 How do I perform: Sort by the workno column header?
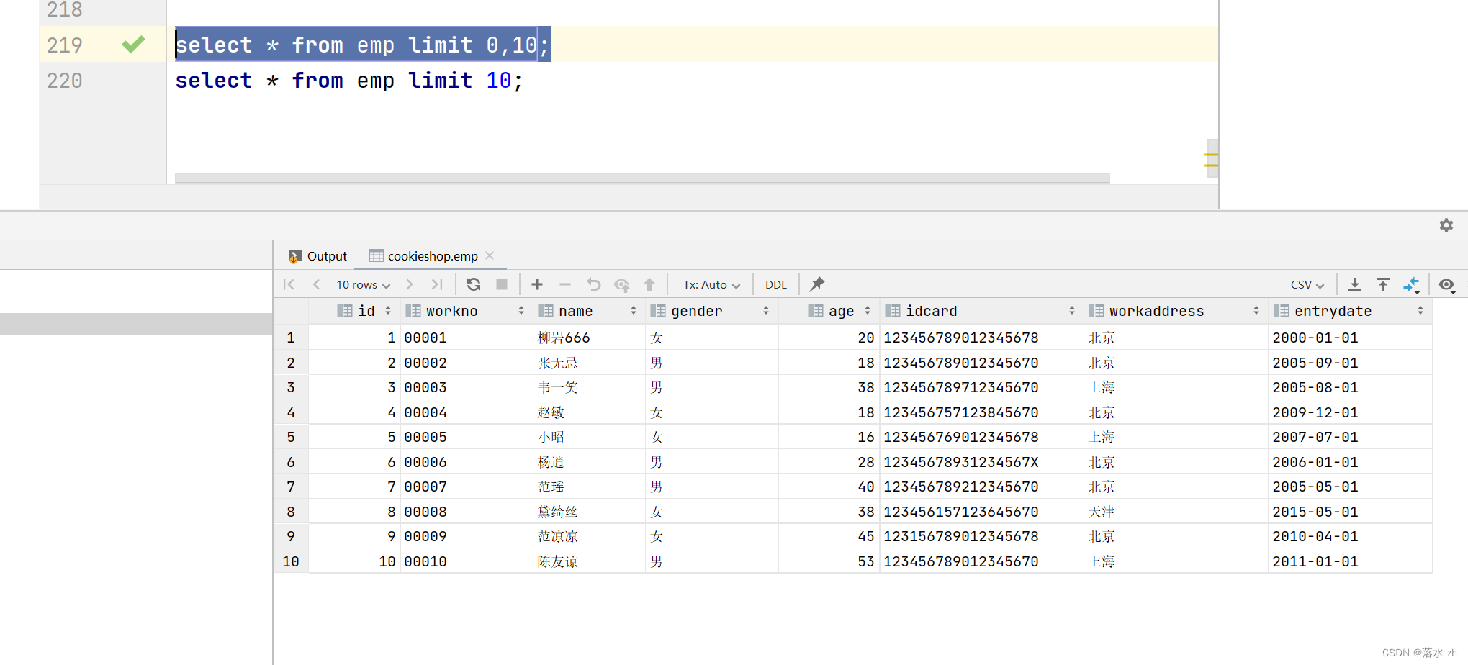pos(466,311)
